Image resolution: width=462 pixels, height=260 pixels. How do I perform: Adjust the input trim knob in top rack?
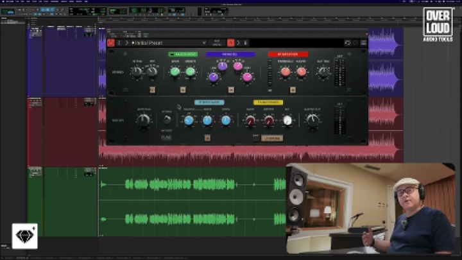point(137,72)
